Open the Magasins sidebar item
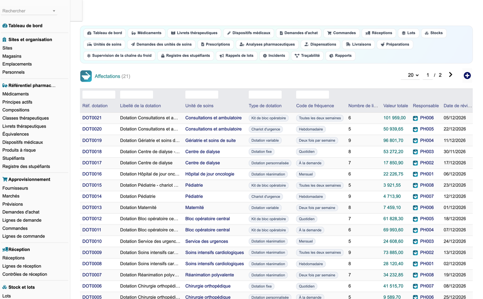Viewport: 483px width, 299px height. (x=12, y=56)
